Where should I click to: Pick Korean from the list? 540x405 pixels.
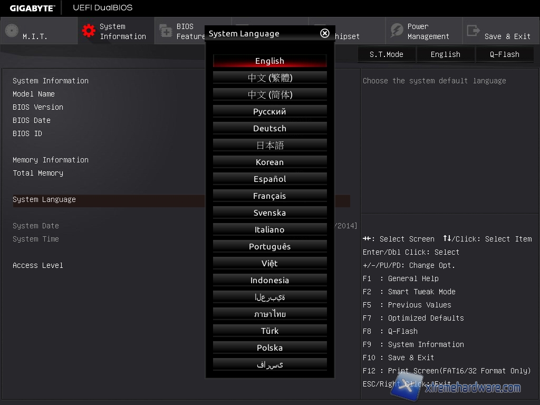click(269, 162)
